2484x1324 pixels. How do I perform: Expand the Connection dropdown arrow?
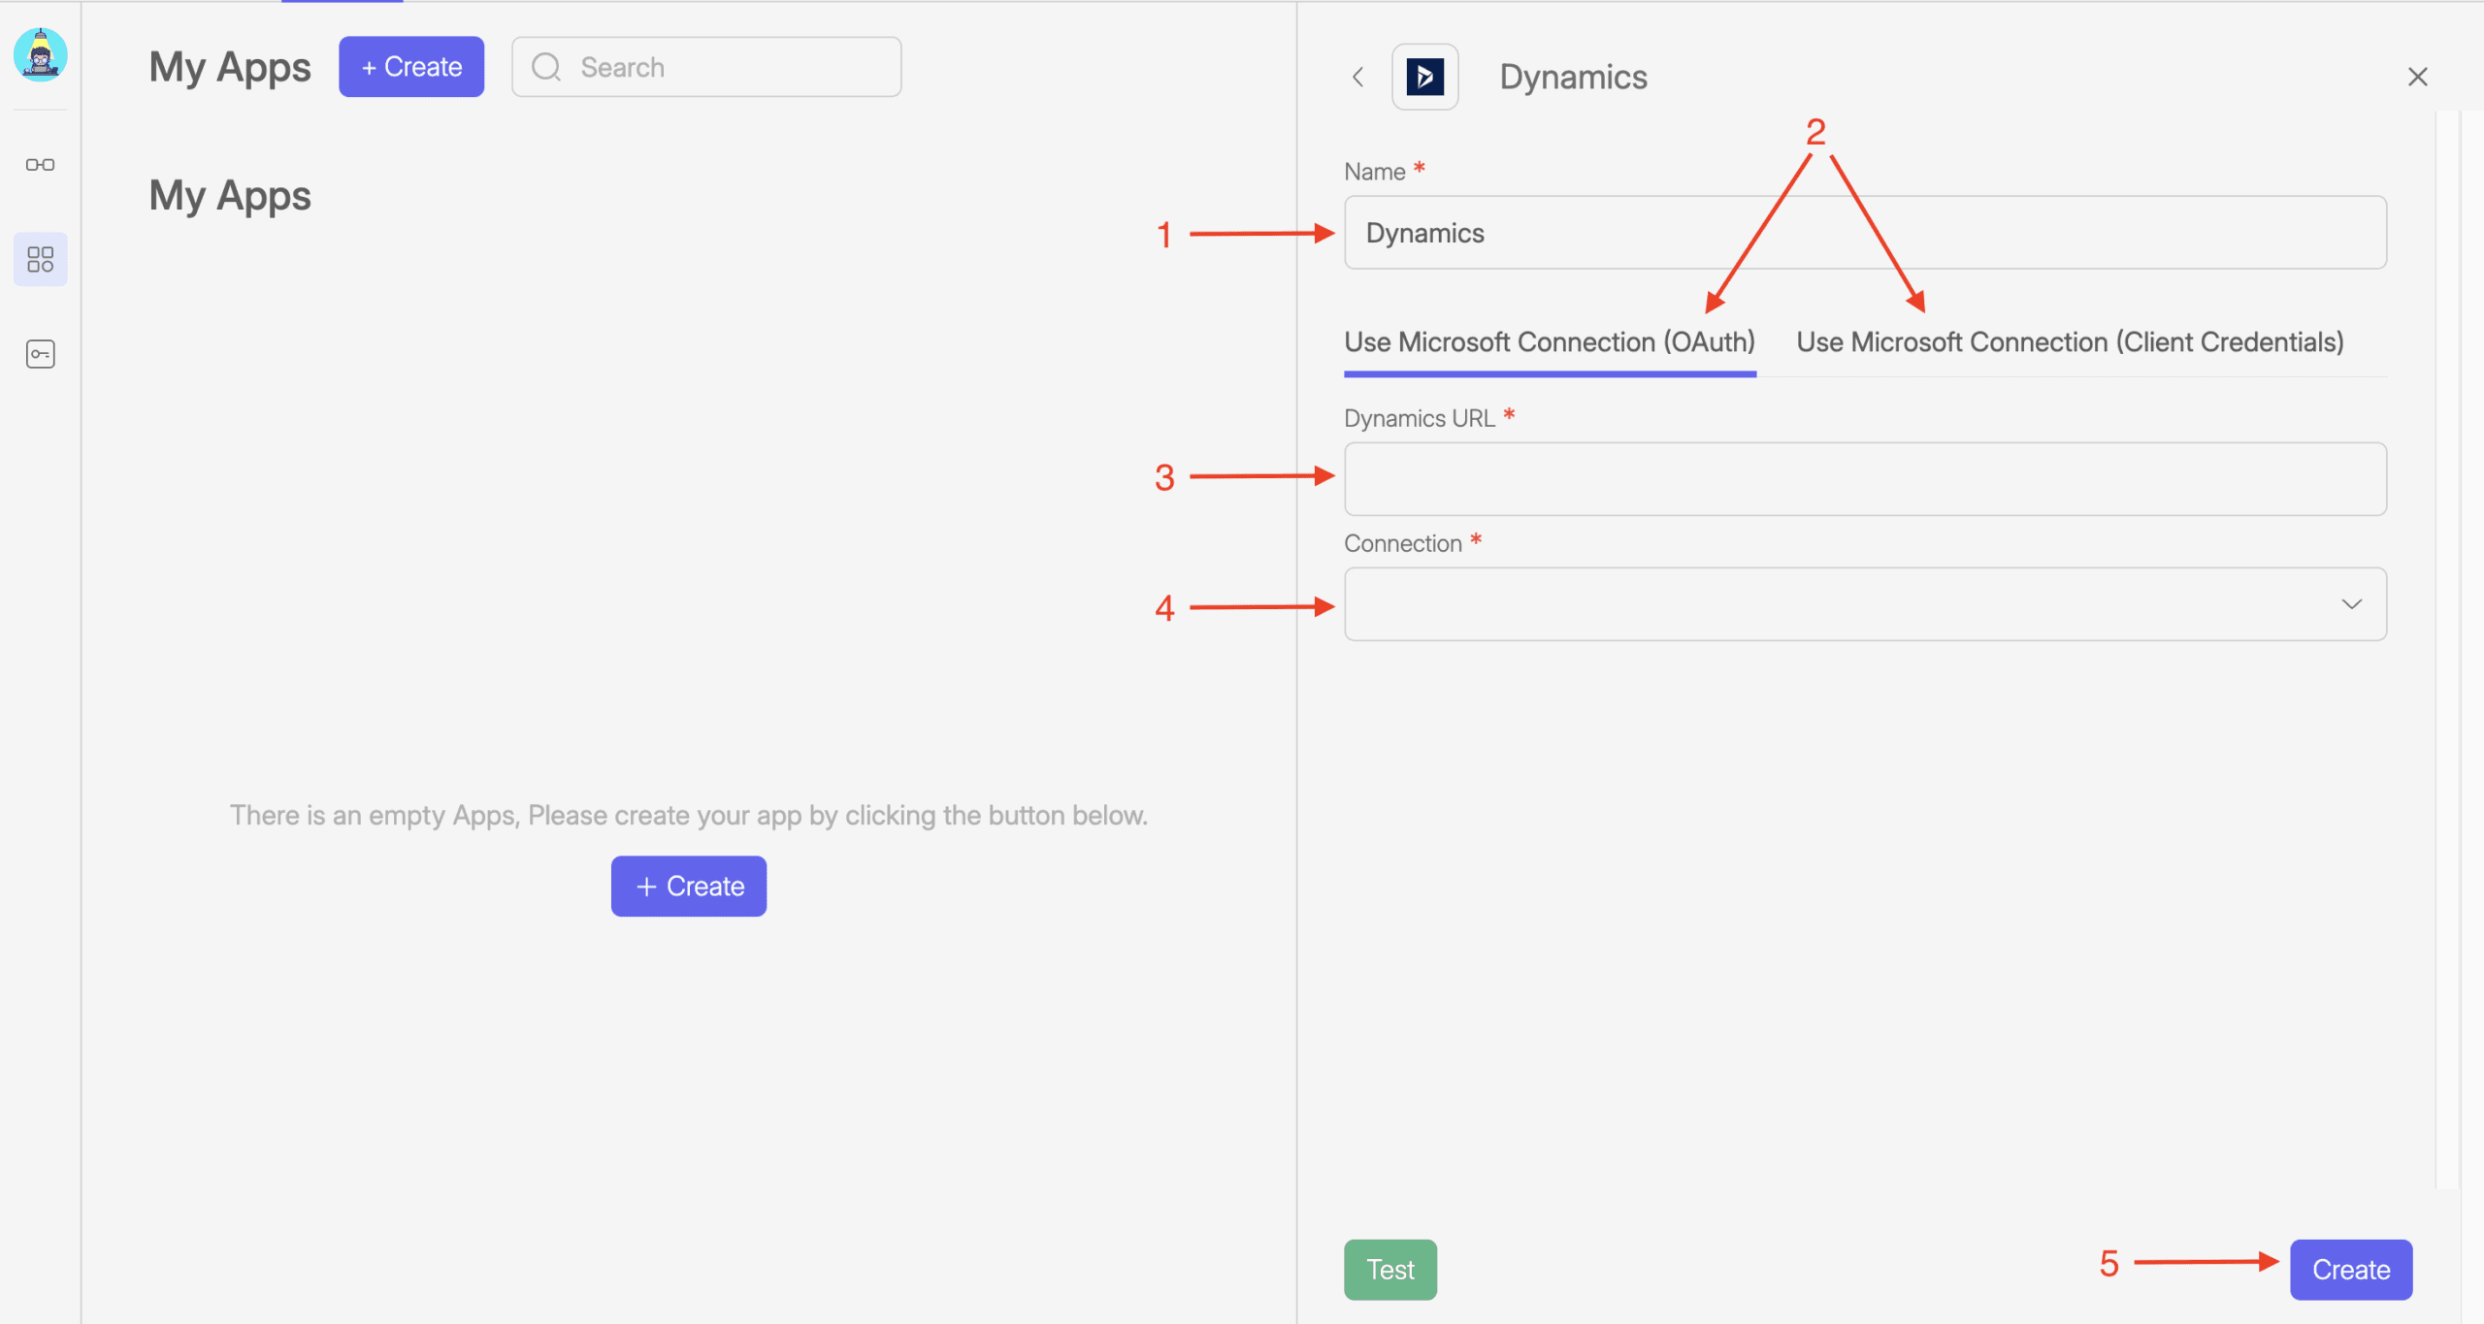[x=2351, y=604]
